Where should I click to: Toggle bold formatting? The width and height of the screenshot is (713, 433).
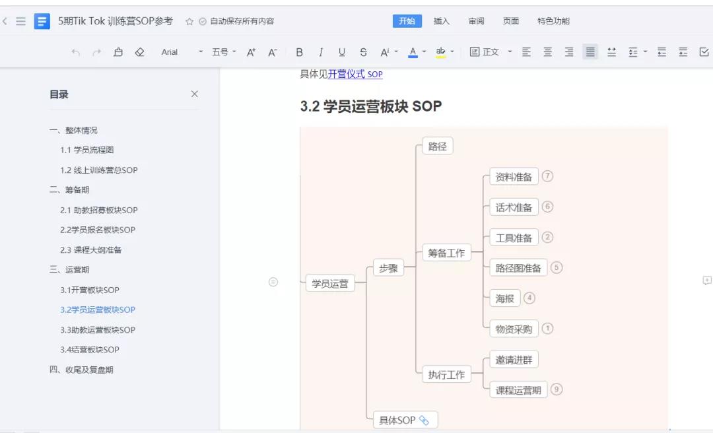(299, 52)
